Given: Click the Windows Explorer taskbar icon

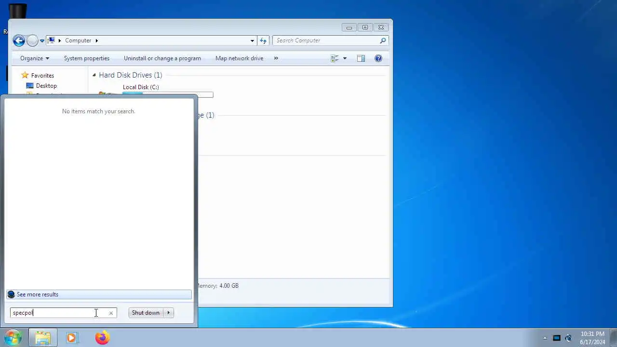Looking at the screenshot, I should [42, 338].
